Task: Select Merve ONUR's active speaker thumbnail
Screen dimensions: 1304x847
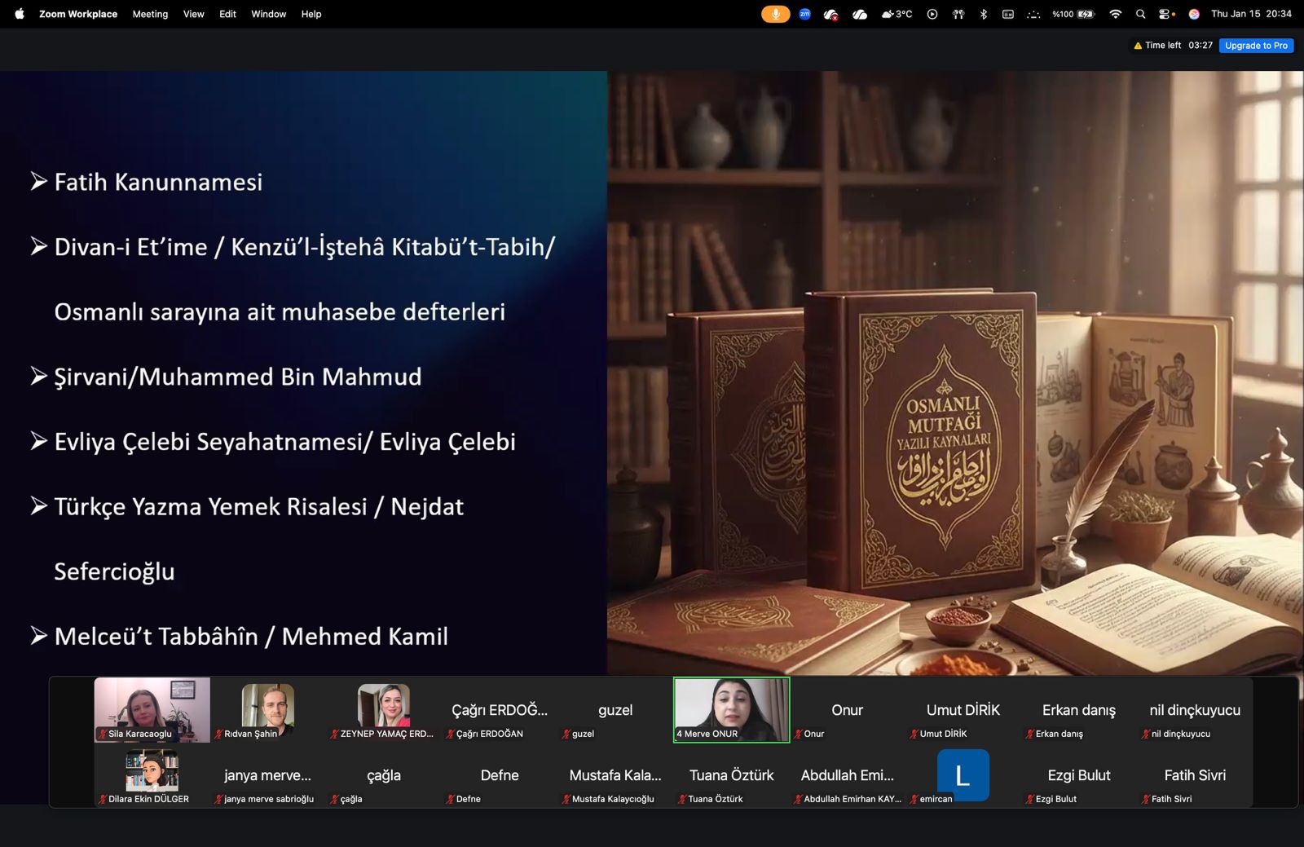Action: (x=731, y=709)
